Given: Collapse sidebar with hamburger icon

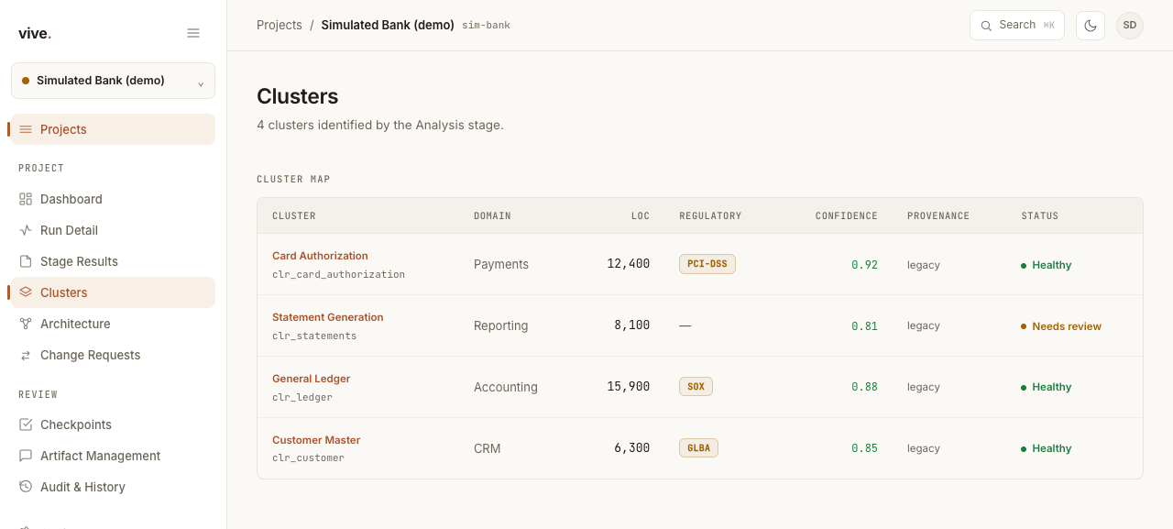Looking at the screenshot, I should pyautogui.click(x=193, y=33).
